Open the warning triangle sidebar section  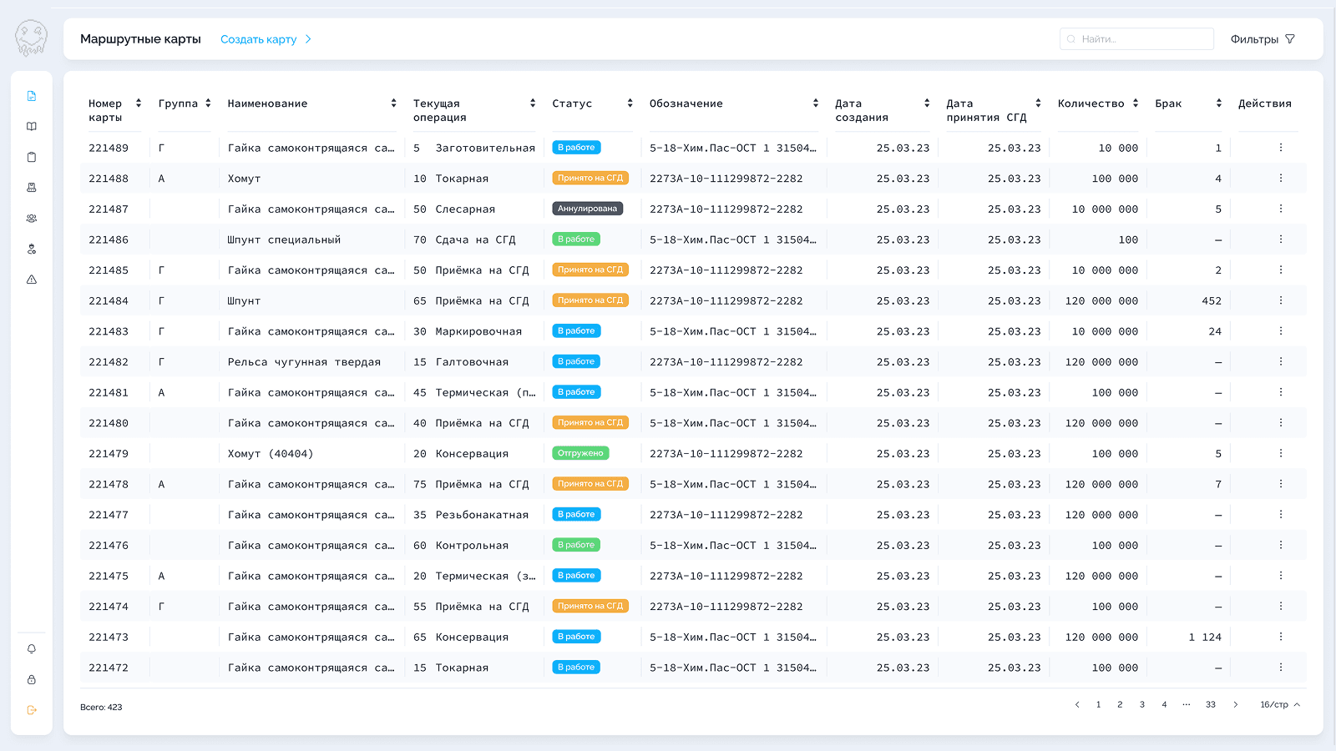pyautogui.click(x=32, y=280)
